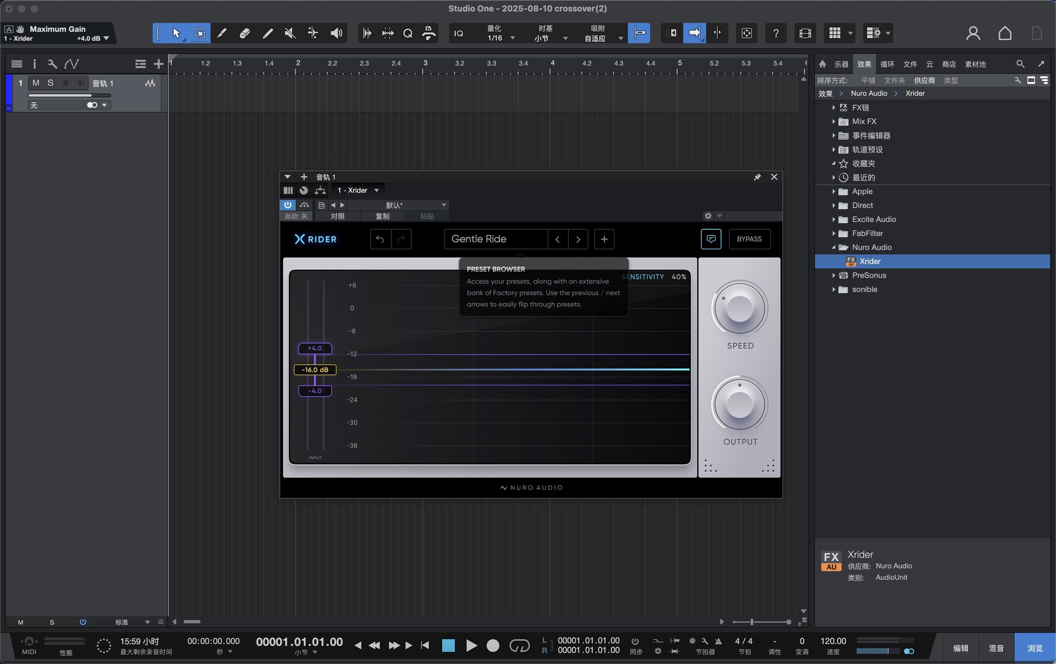Expand the FabFilter folder
This screenshot has height=664, width=1056.
point(833,234)
